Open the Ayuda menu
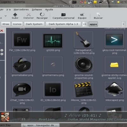The width and height of the screenshot is (127, 127). click(49, 10)
